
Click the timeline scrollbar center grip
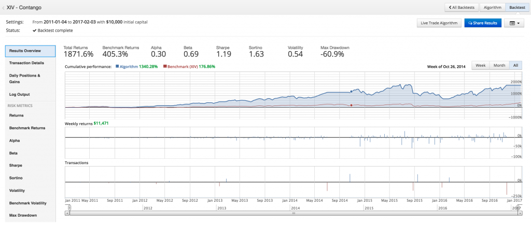tap(294, 213)
